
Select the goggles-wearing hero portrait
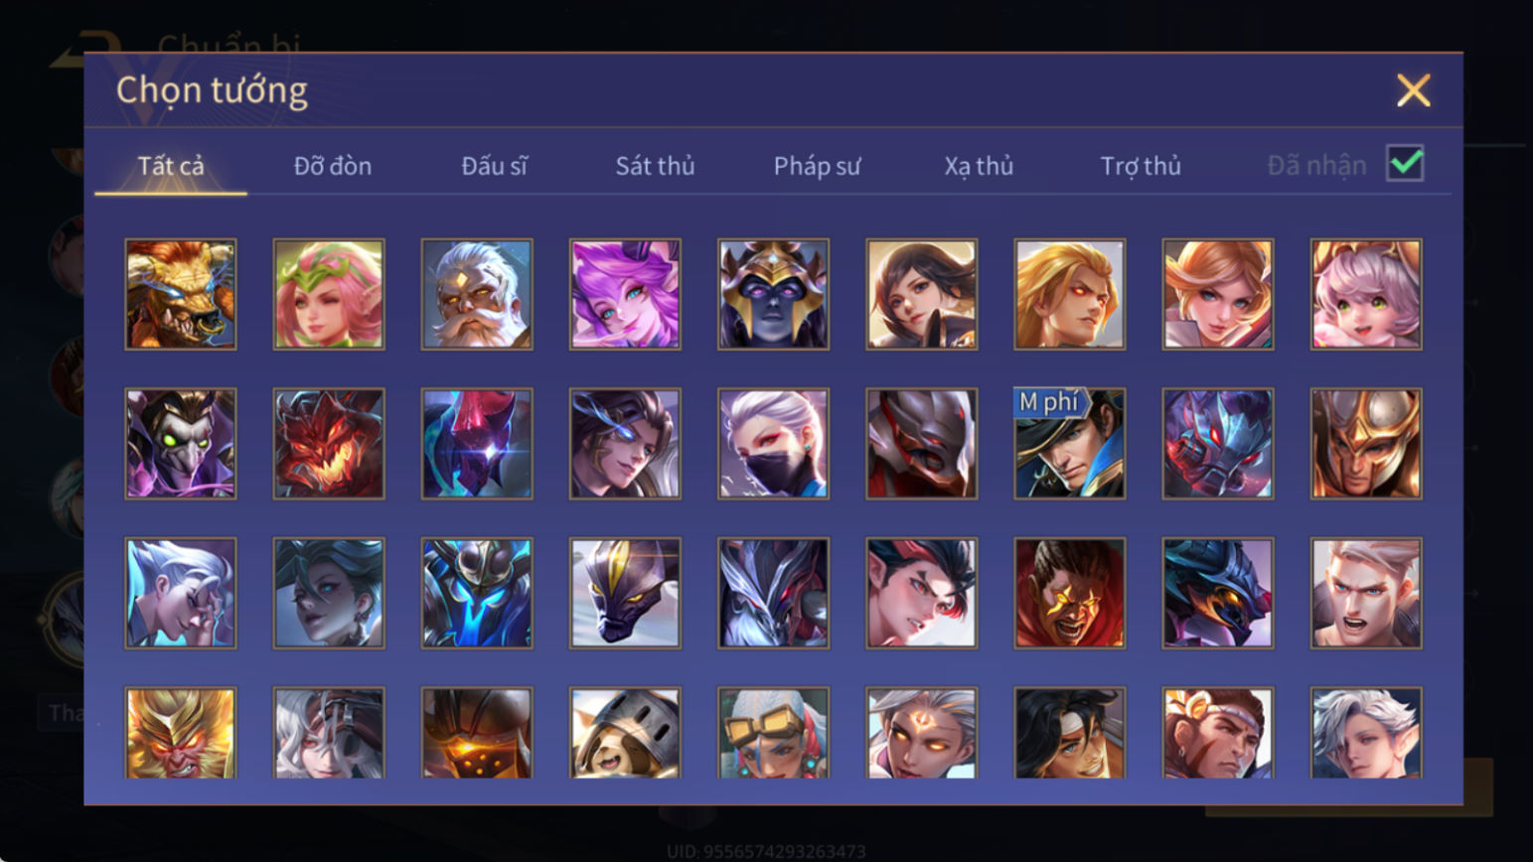click(x=773, y=733)
